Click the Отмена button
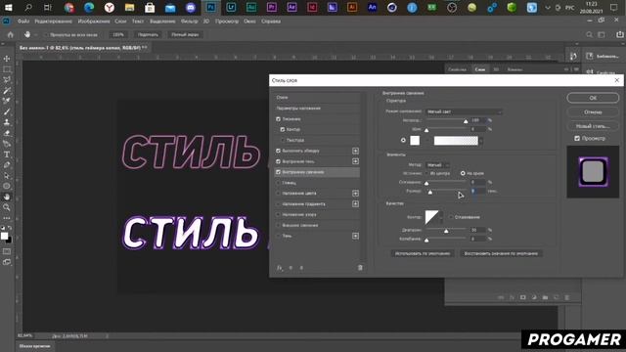 point(593,112)
